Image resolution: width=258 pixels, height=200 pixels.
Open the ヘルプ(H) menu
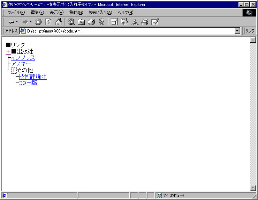[126, 13]
